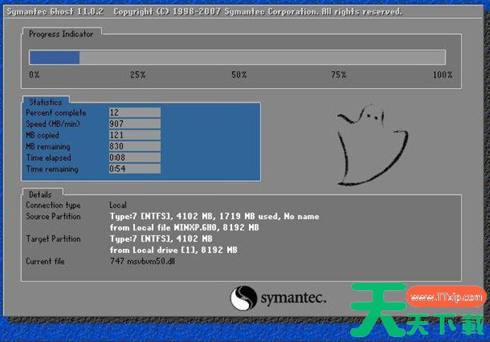Select the Details panel heading
This screenshot has width=490, height=342.
coord(40,194)
